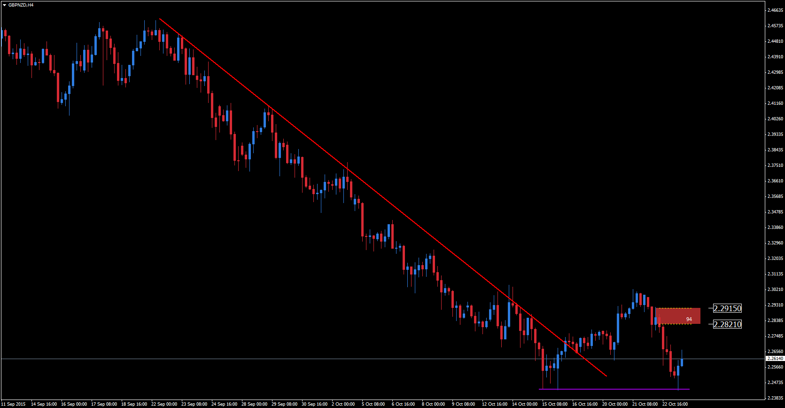
Task: Click the latest blue candle at chart's right end
Action: click(x=682, y=362)
